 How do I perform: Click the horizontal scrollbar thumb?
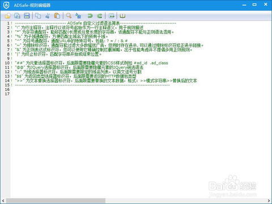pos(56,201)
